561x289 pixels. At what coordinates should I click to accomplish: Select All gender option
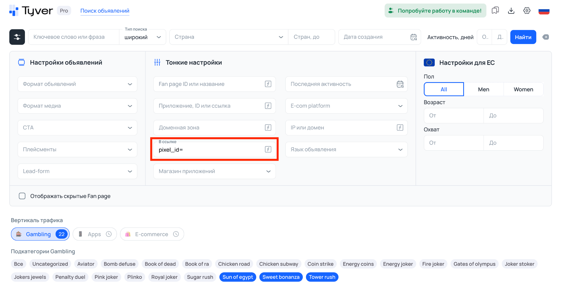pyautogui.click(x=444, y=89)
